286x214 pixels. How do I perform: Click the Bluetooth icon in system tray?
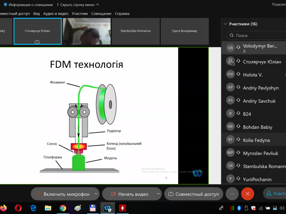point(240,208)
